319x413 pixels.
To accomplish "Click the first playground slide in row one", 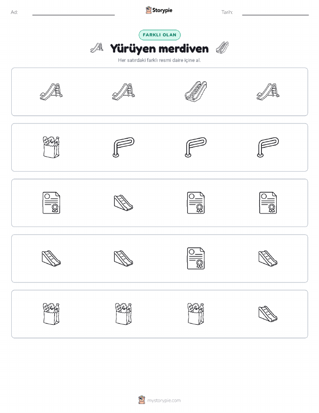I will tap(51, 92).
